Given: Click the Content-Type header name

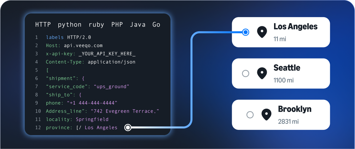Looking at the screenshot, I should click(65, 62).
